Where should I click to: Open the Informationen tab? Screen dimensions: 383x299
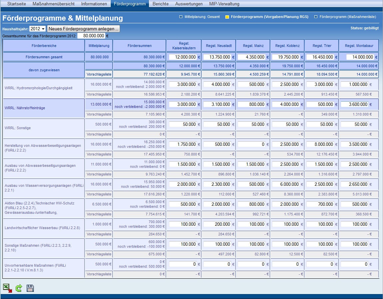94,4
